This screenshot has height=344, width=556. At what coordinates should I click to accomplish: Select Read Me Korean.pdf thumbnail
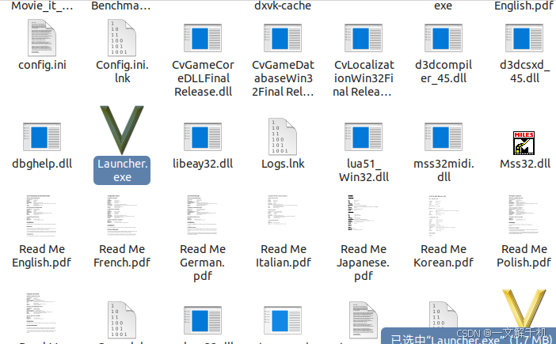tap(444, 214)
